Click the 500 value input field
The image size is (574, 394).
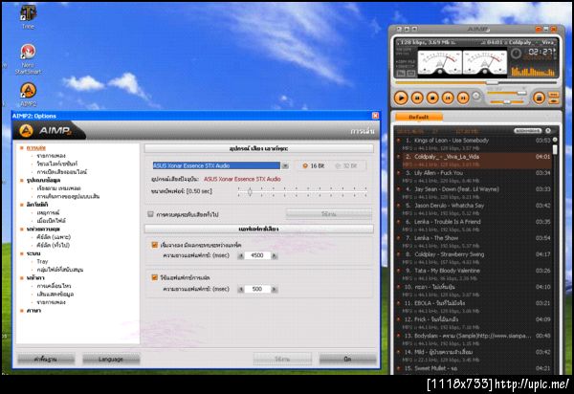point(257,289)
